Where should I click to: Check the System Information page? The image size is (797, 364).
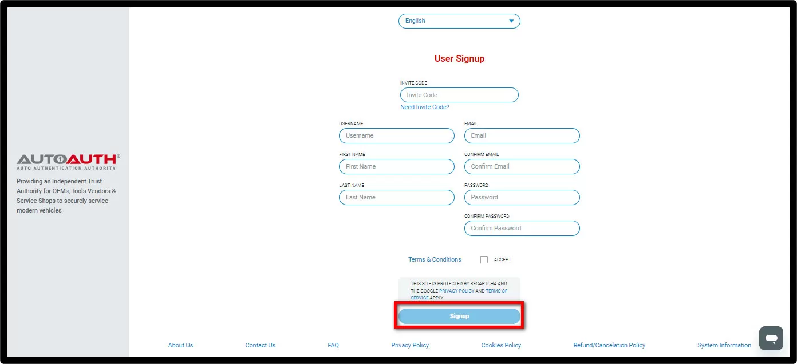tap(724, 345)
